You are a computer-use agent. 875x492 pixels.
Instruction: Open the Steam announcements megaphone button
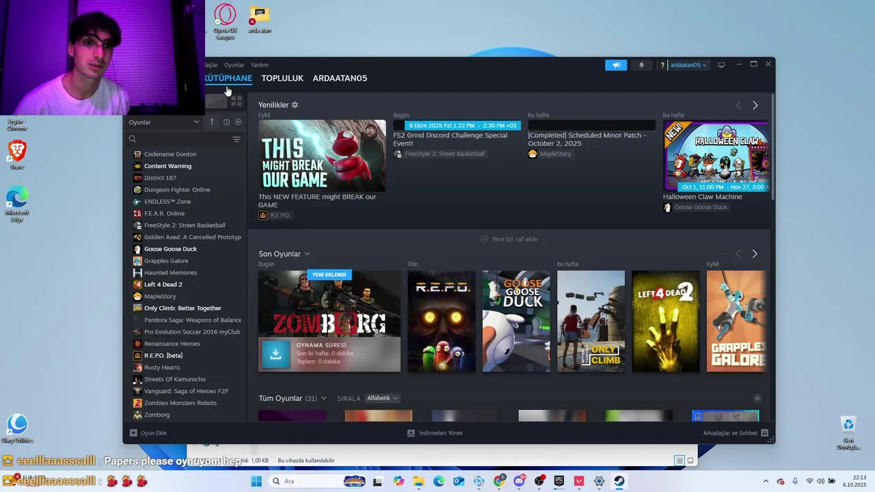[x=616, y=65]
